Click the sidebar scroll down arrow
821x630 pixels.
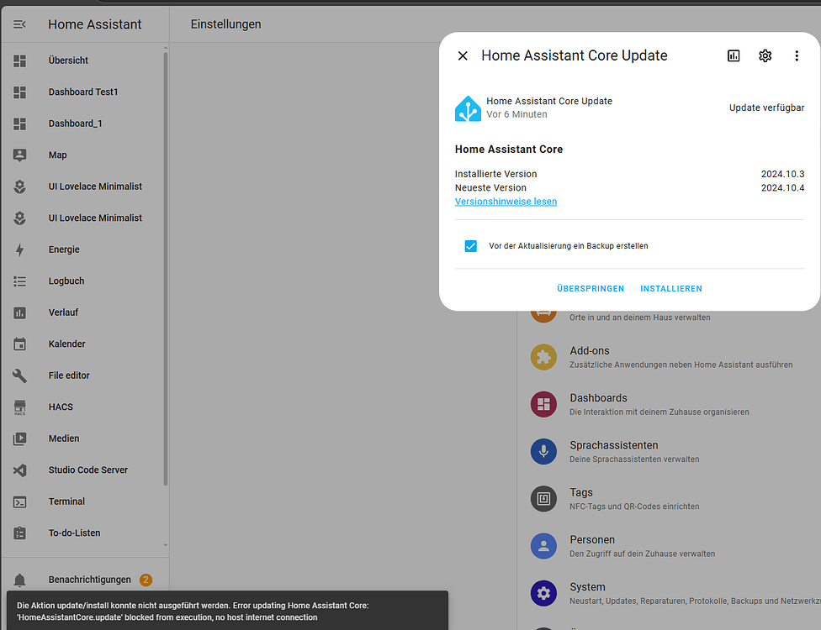click(x=166, y=545)
